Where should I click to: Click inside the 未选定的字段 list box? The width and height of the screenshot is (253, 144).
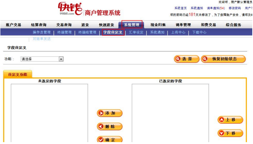click(x=49, y=113)
